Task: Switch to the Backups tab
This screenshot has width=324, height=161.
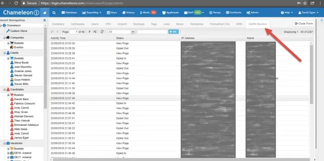Action: (x=139, y=24)
